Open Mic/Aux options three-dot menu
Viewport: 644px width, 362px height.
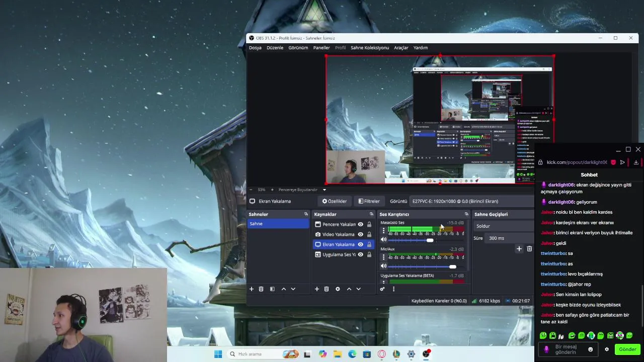tap(383, 257)
